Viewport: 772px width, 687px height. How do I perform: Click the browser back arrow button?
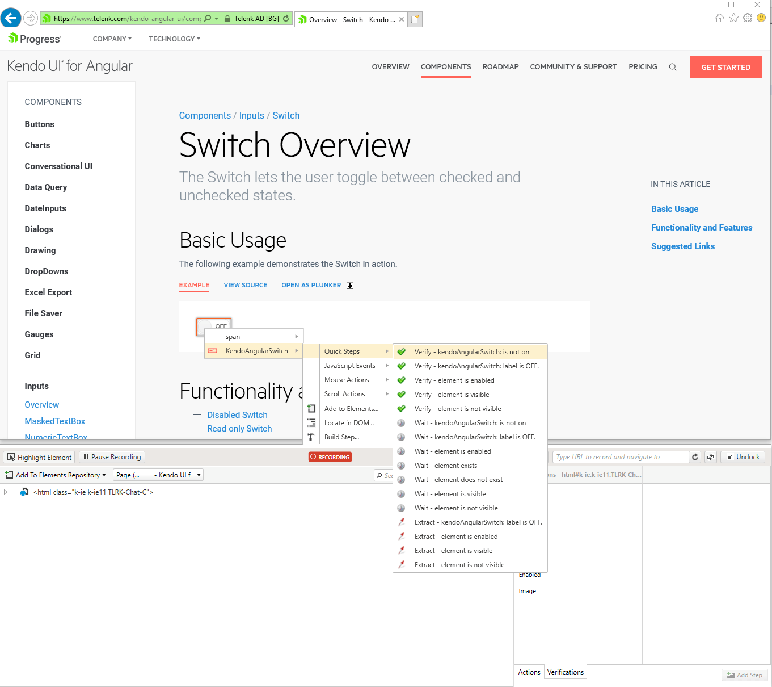coord(11,18)
